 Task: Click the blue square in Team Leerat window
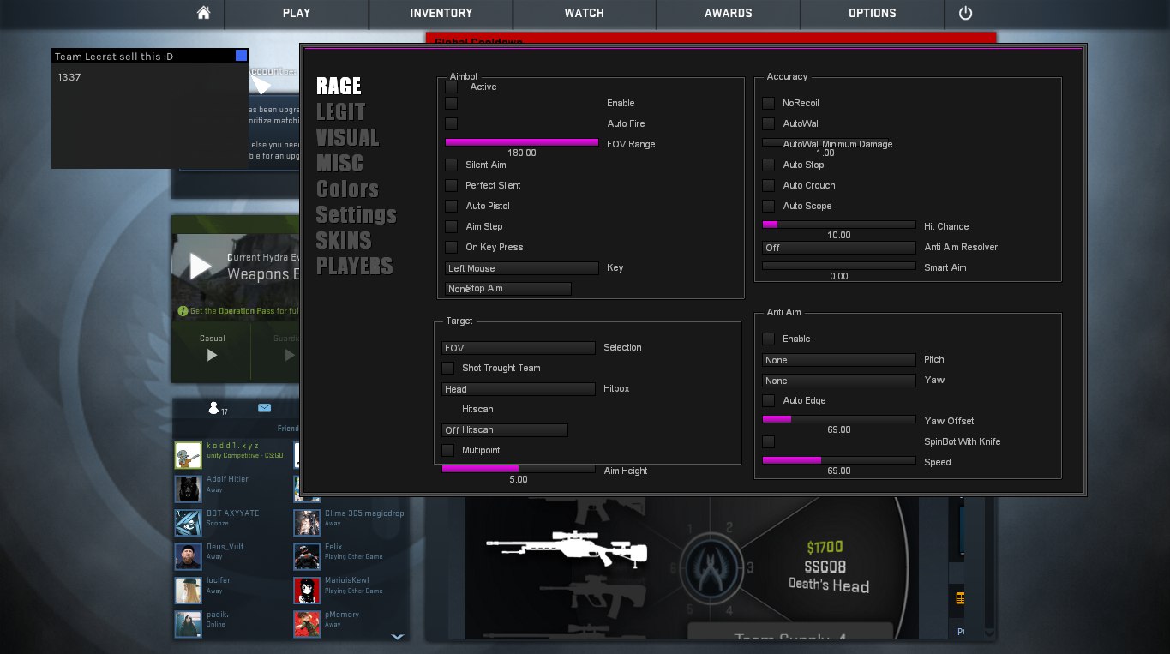tap(242, 56)
